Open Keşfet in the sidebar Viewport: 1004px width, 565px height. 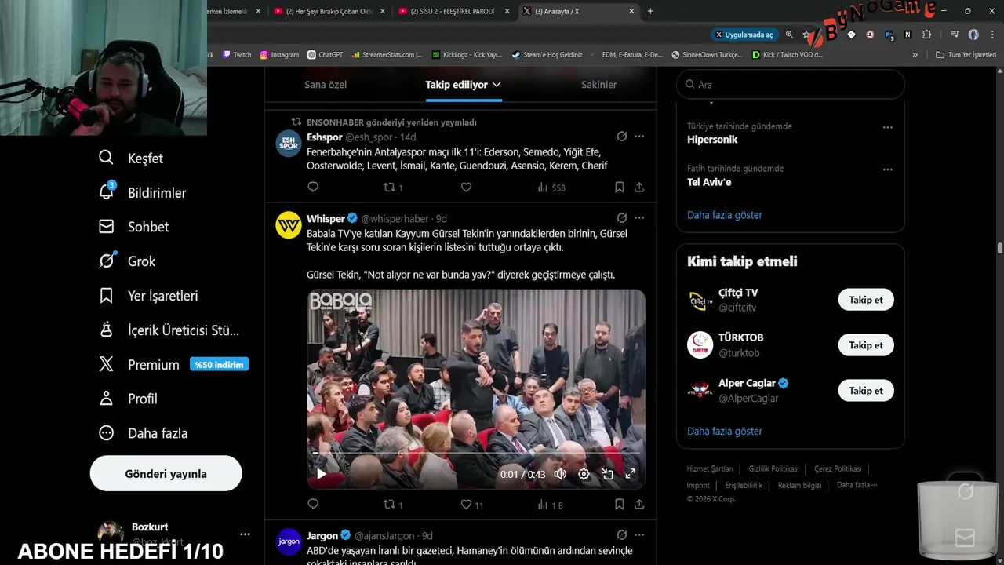[x=131, y=158]
